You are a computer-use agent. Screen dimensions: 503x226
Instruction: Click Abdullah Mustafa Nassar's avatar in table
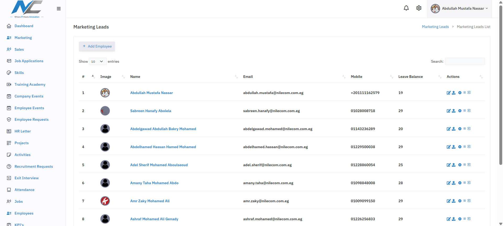click(105, 93)
